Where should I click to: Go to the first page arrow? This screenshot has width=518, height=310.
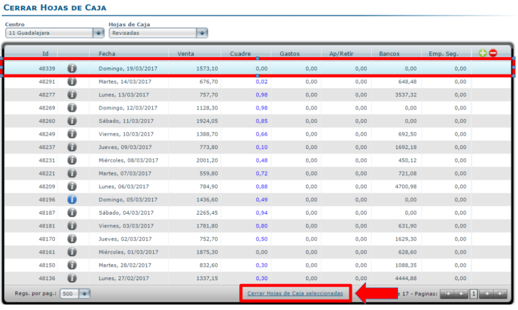coord(448,294)
